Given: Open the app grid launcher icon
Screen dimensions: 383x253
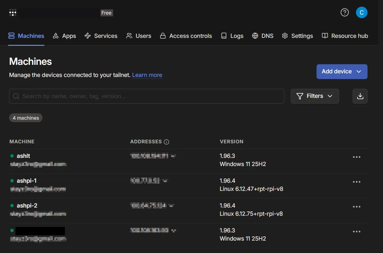Looking at the screenshot, I should (13, 13).
